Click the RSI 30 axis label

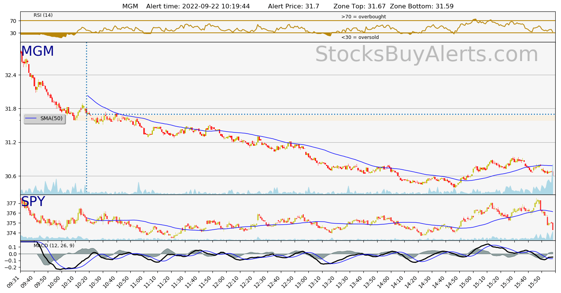tap(13, 33)
